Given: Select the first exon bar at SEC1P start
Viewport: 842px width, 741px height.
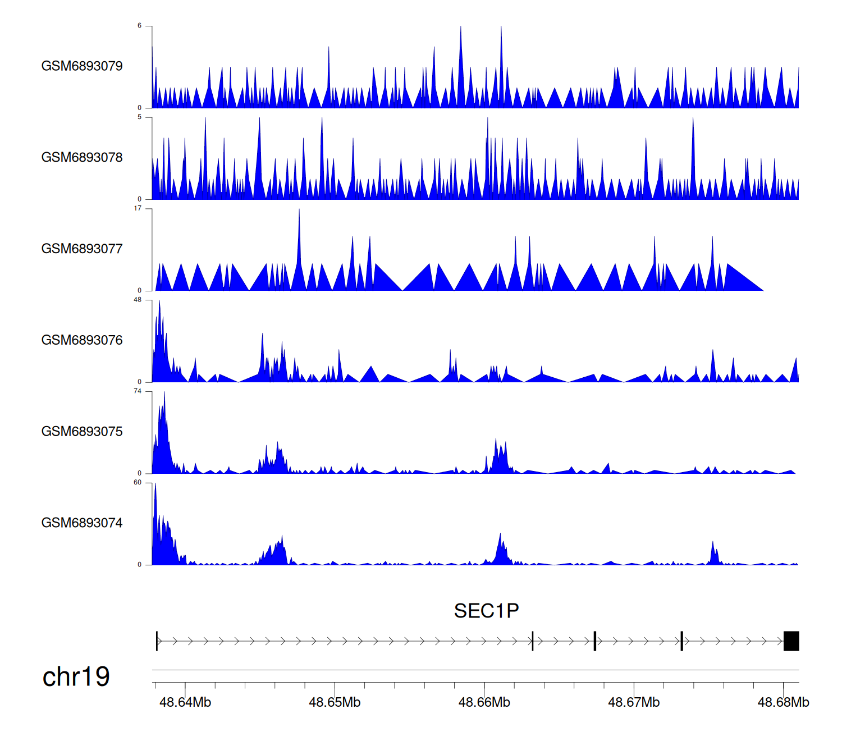Looking at the screenshot, I should tap(157, 641).
